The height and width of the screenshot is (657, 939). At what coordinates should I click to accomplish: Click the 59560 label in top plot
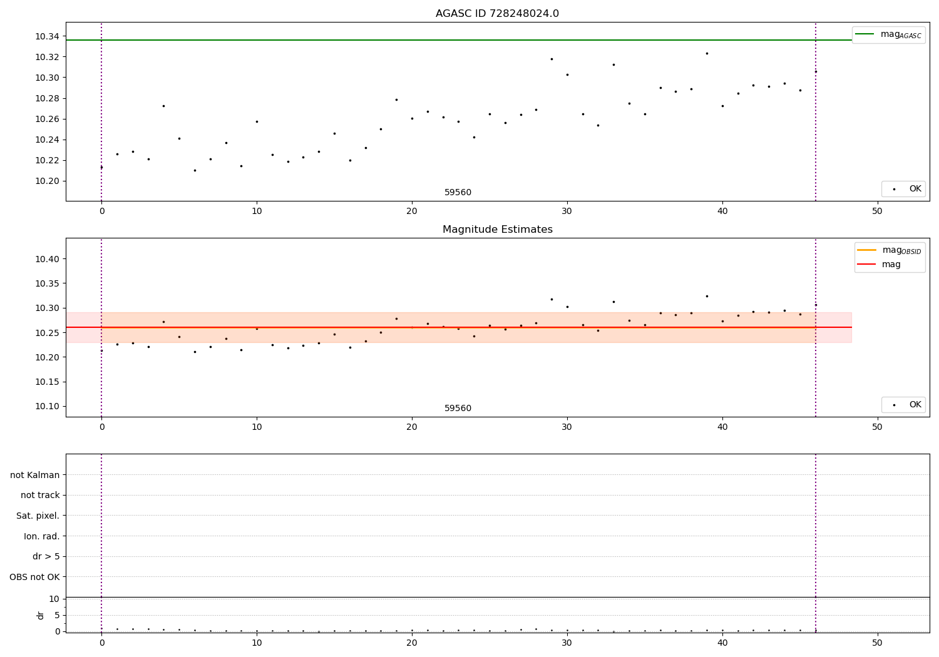click(458, 193)
